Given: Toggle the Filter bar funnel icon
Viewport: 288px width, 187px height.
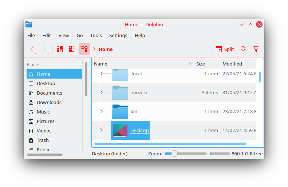Looking at the screenshot, I should coord(256,49).
